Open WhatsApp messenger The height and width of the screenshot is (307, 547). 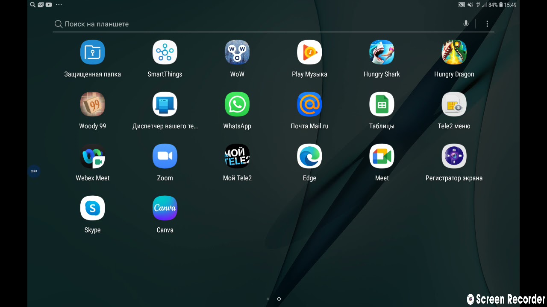point(237,104)
